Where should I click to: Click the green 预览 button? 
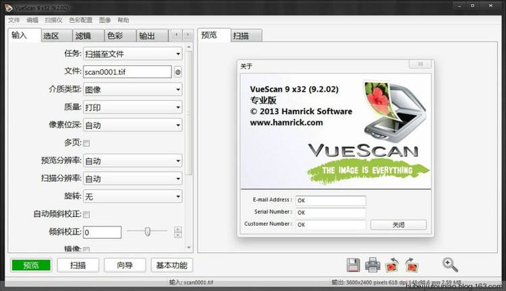coord(31,265)
